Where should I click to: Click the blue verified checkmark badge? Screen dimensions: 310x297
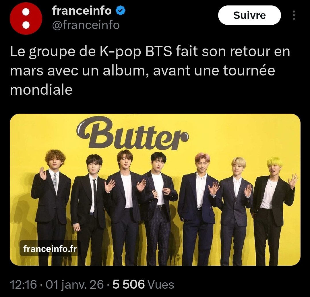tap(120, 10)
